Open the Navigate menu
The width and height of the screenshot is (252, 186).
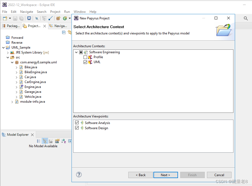point(27,11)
